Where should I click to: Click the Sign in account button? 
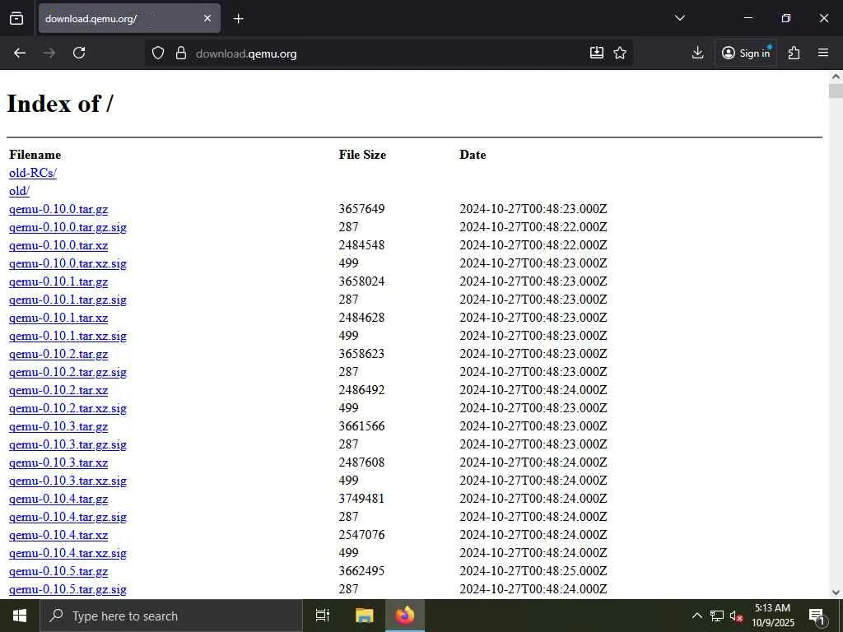746,53
